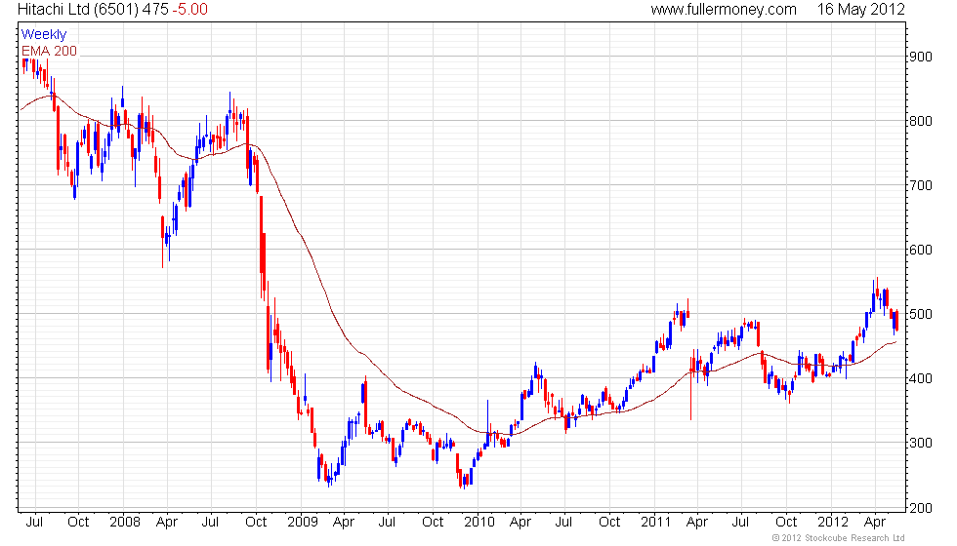The image size is (957, 546).
Task: Click the '200' price axis label
Action: (920, 508)
